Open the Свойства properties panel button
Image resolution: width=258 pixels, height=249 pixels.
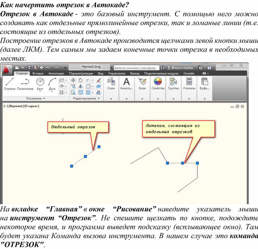coord(158,84)
